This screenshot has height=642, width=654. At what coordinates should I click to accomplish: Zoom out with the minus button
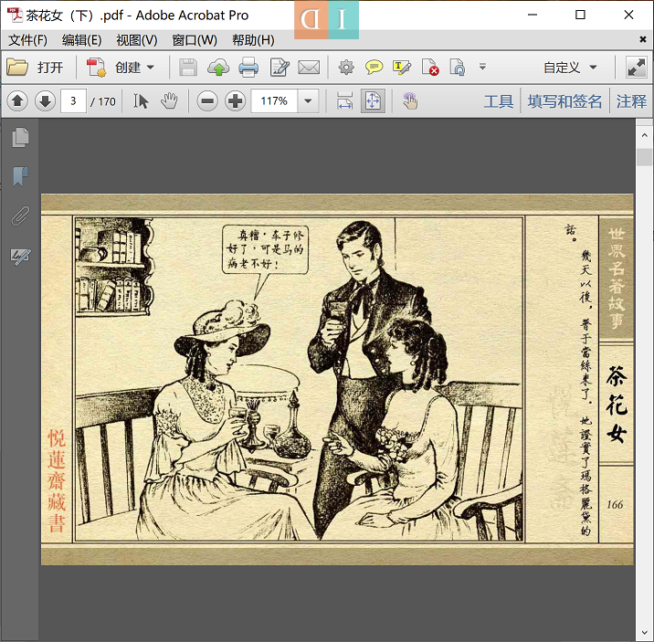tap(207, 100)
